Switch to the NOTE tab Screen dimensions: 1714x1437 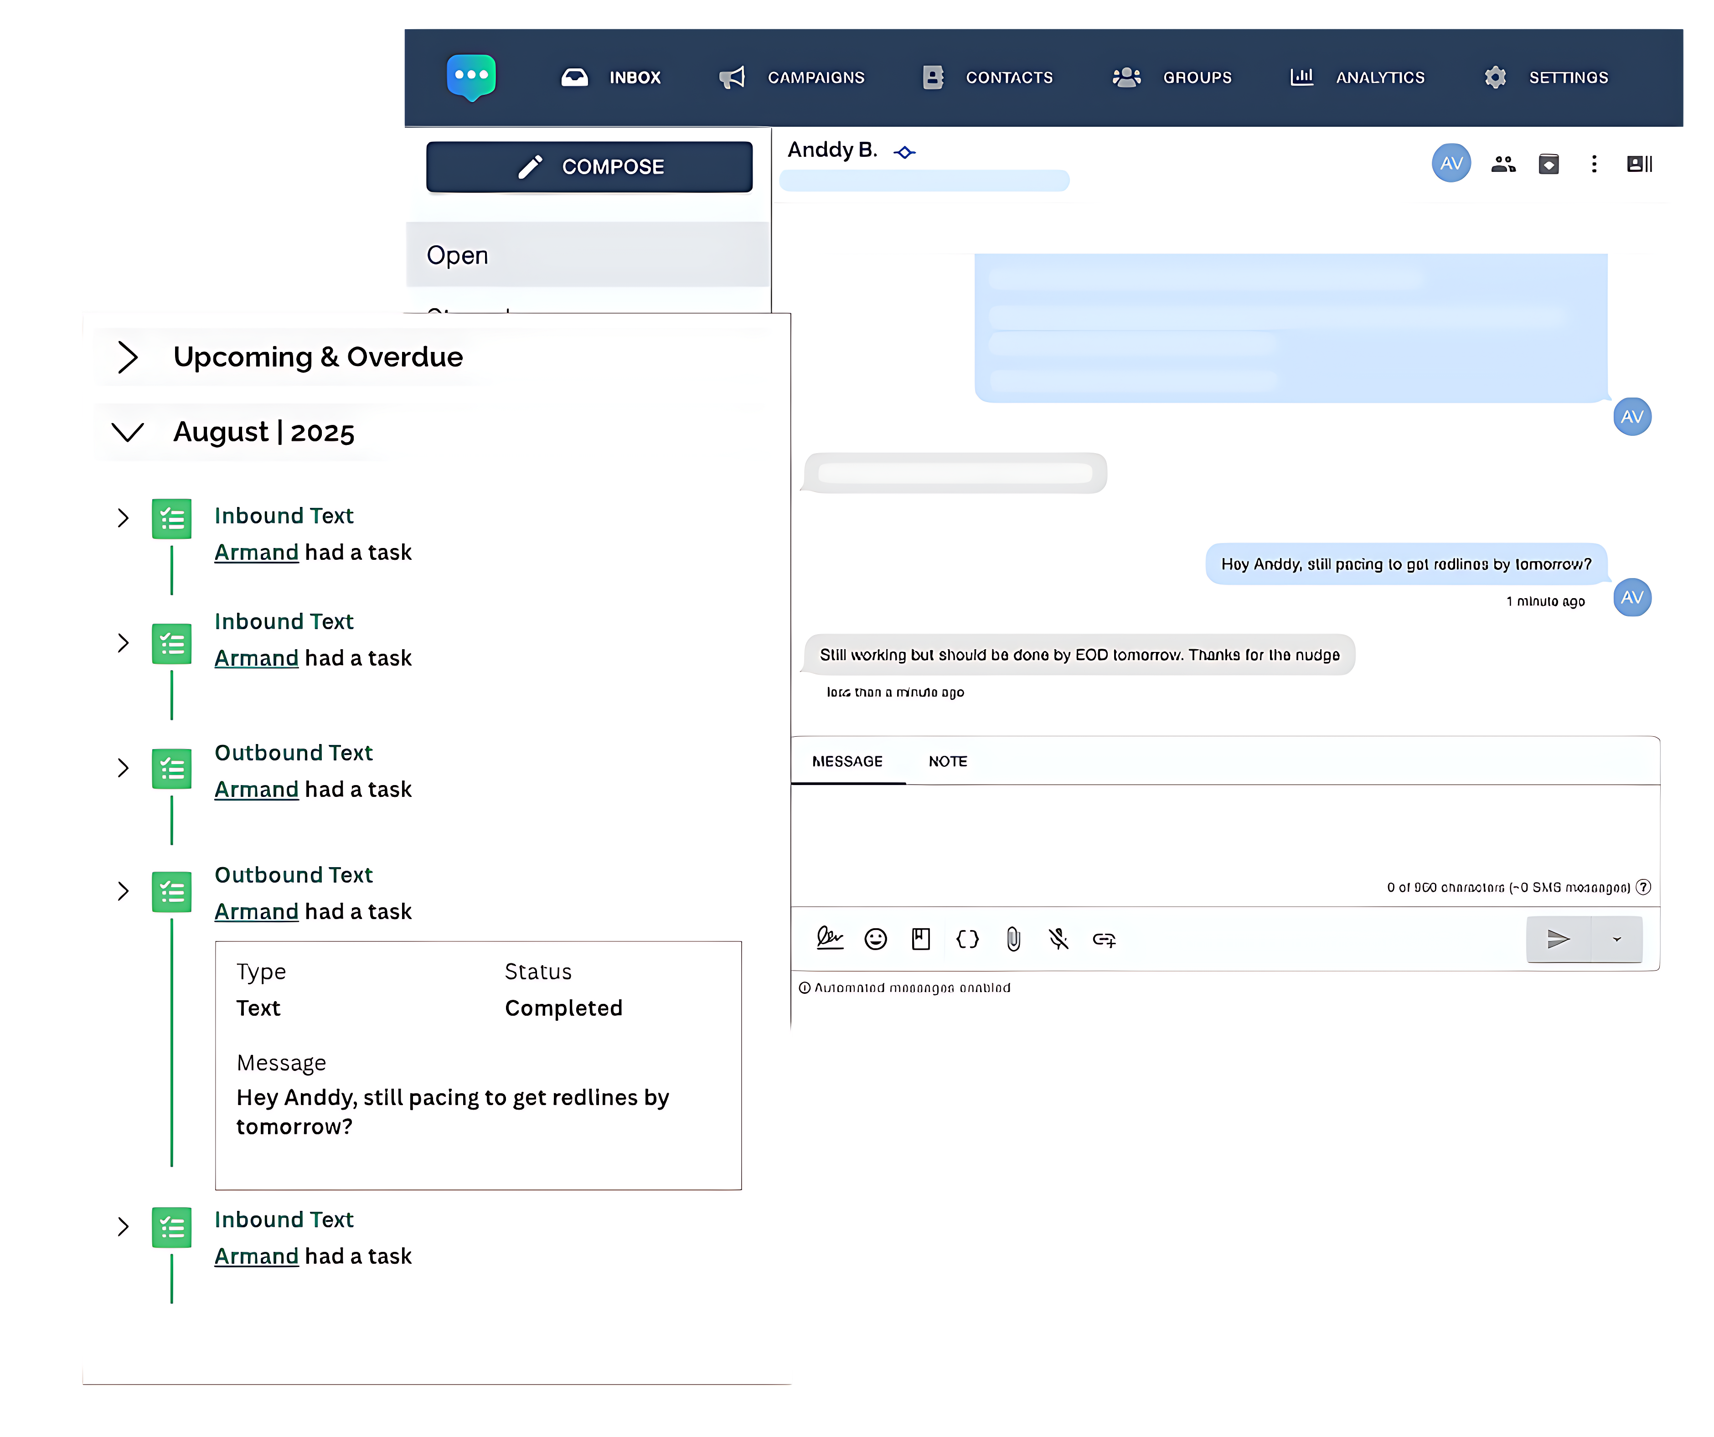click(x=947, y=761)
